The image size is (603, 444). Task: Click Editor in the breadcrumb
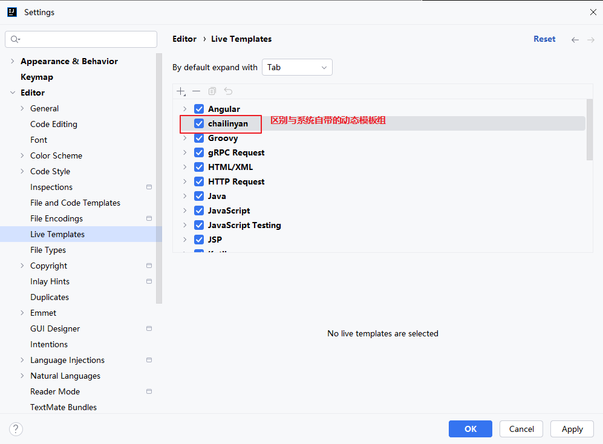pyautogui.click(x=184, y=39)
